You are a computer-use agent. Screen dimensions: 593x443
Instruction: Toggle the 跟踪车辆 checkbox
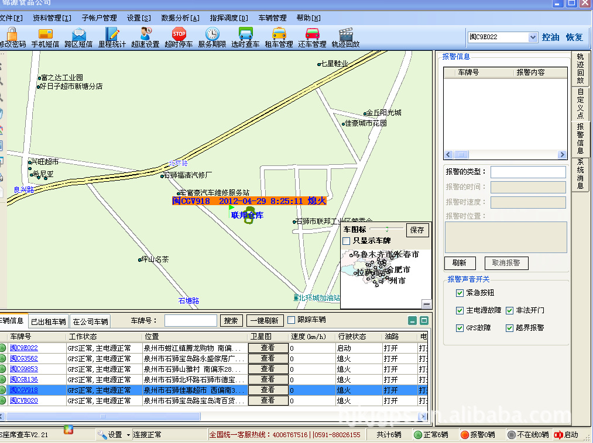pyautogui.click(x=292, y=320)
